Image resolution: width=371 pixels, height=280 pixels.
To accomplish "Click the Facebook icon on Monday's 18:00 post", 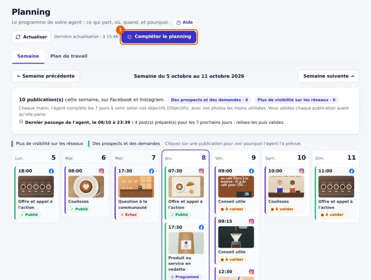I will click(x=51, y=171).
